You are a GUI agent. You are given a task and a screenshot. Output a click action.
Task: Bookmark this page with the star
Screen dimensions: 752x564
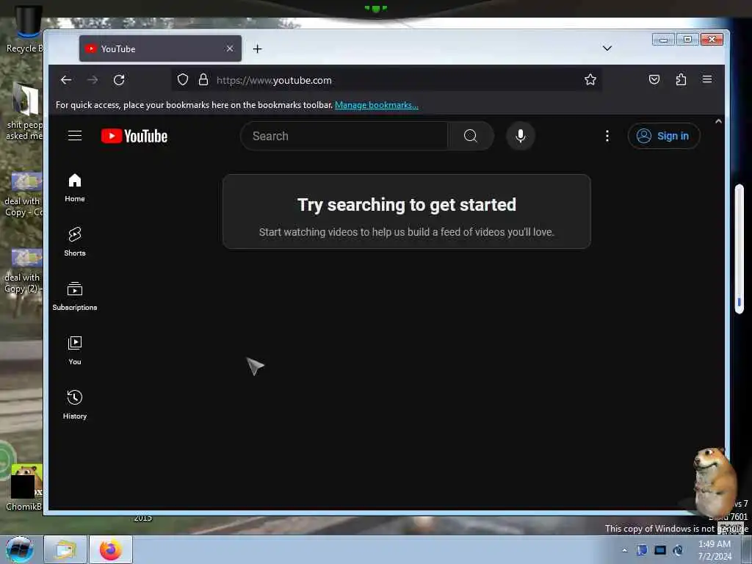click(590, 79)
